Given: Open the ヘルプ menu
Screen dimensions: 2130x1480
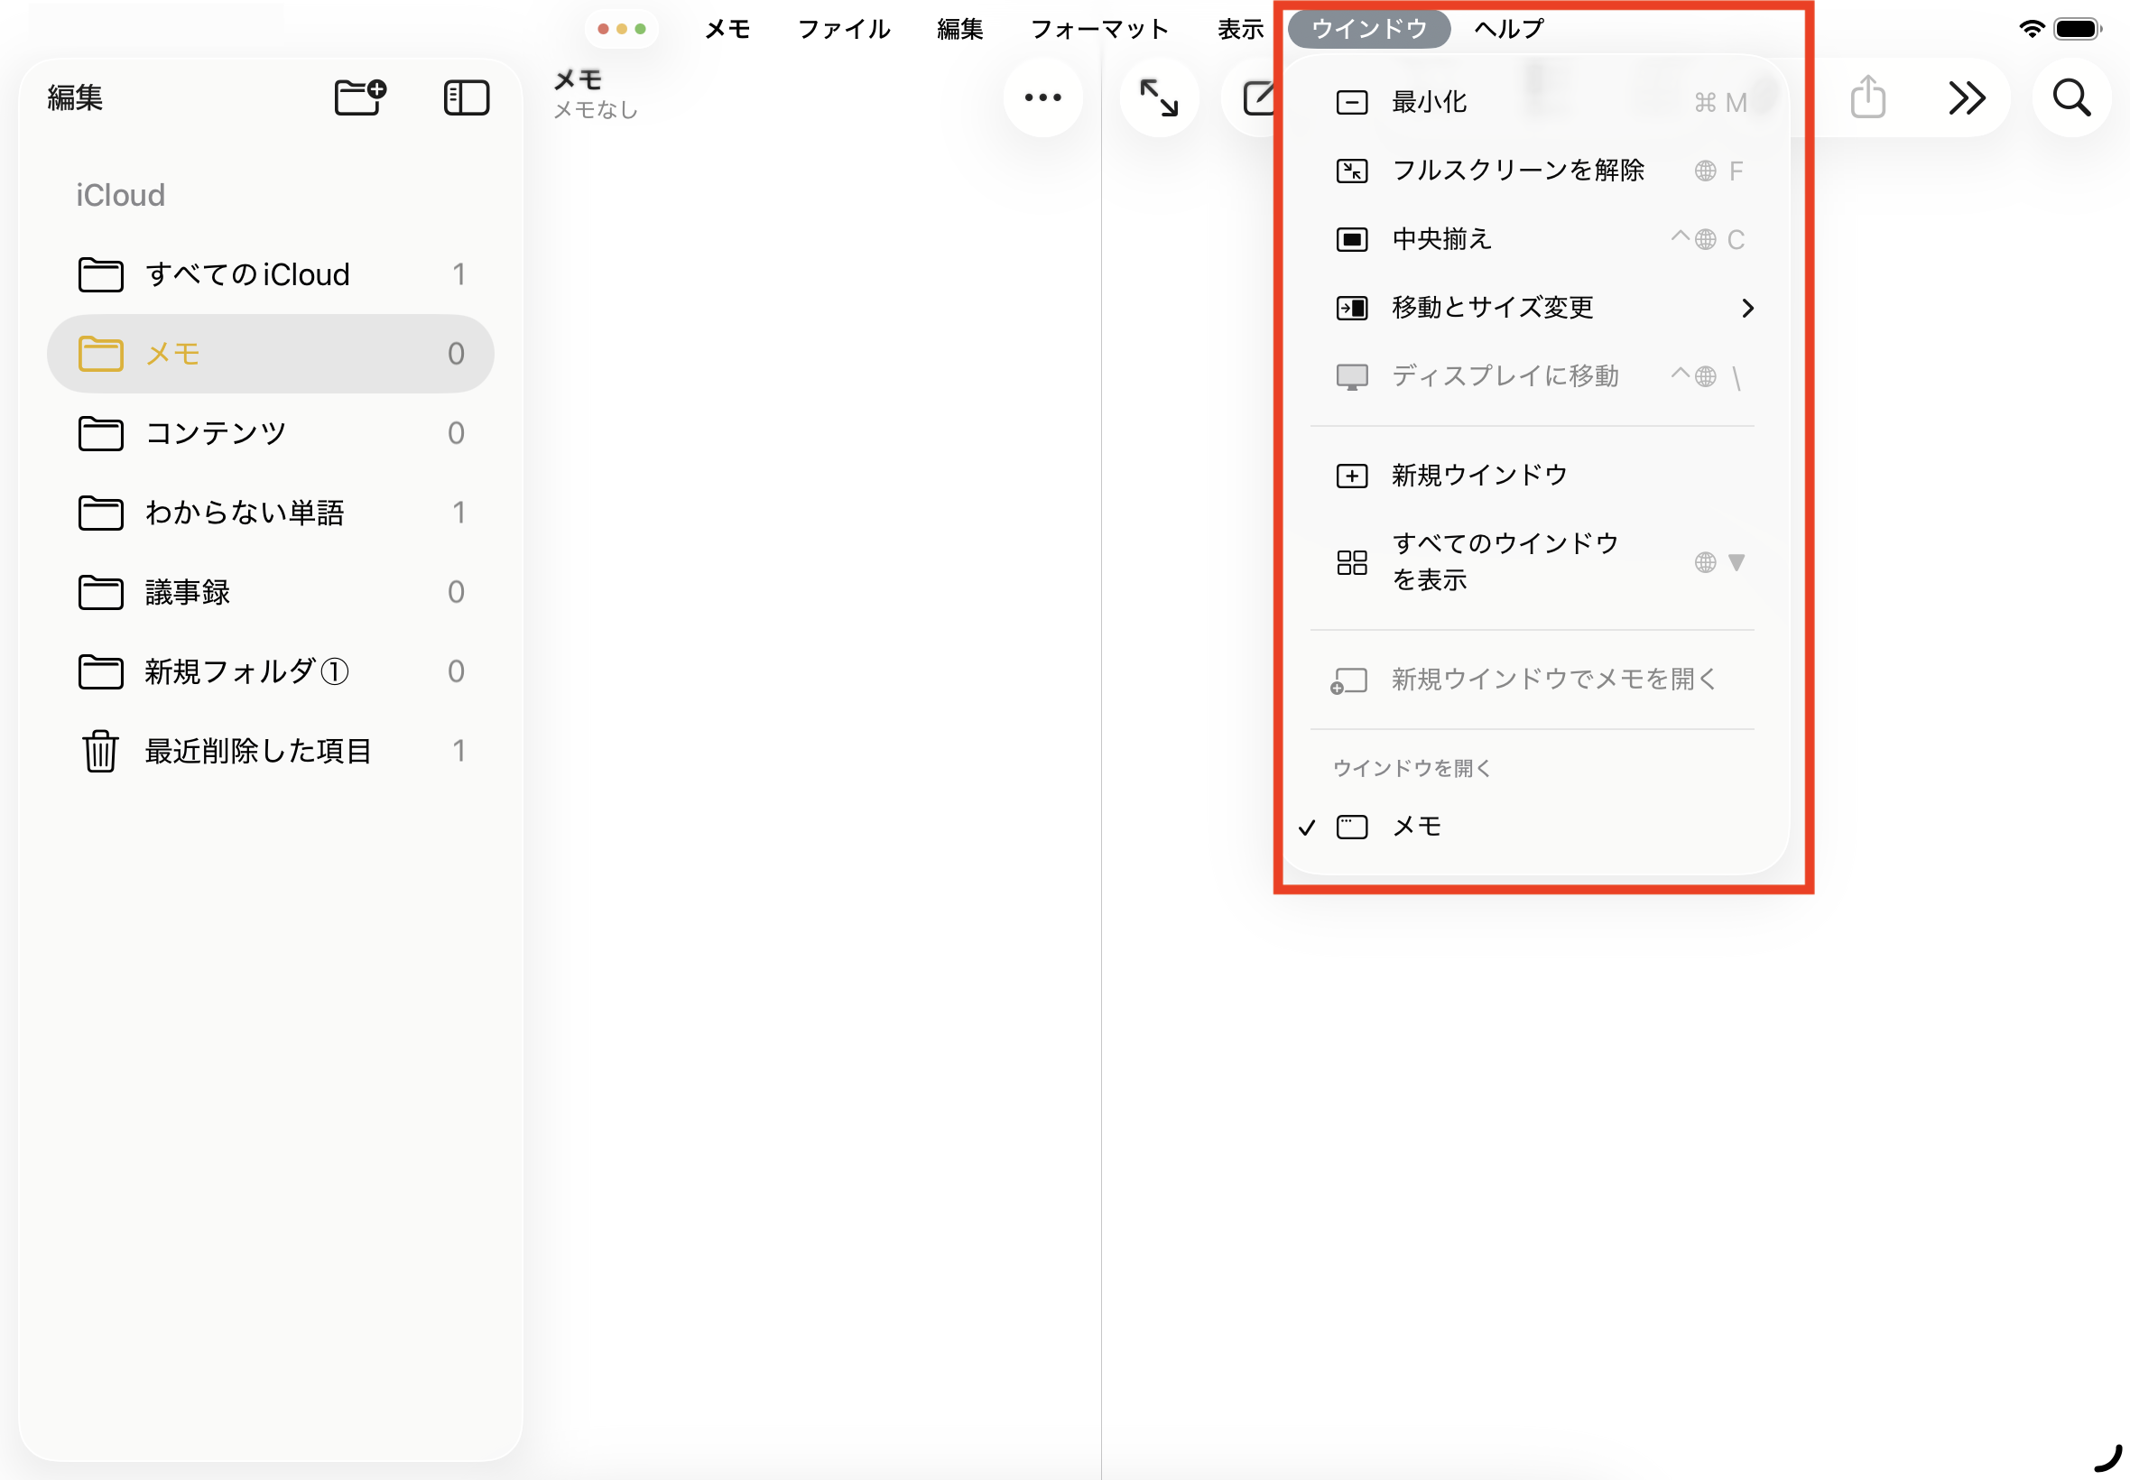Looking at the screenshot, I should tap(1508, 29).
